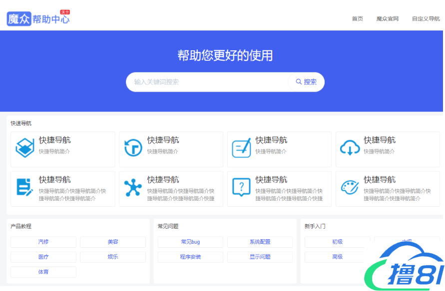Image resolution: width=445 pixels, height=291 pixels.
Task: Select the 程序安装 FAQ link
Action: 190,257
